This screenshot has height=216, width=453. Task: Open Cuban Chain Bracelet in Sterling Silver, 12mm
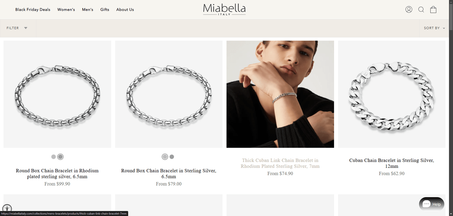coord(392,163)
